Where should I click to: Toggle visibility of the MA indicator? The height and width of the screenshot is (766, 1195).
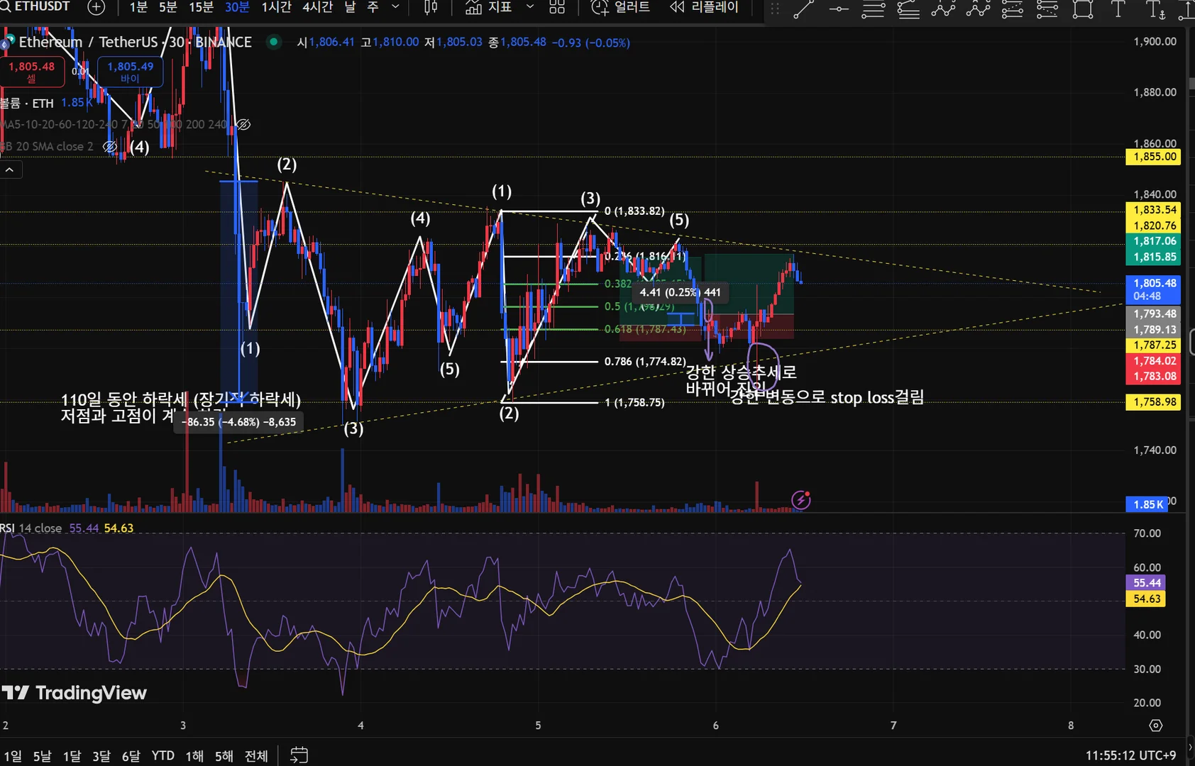click(x=243, y=124)
